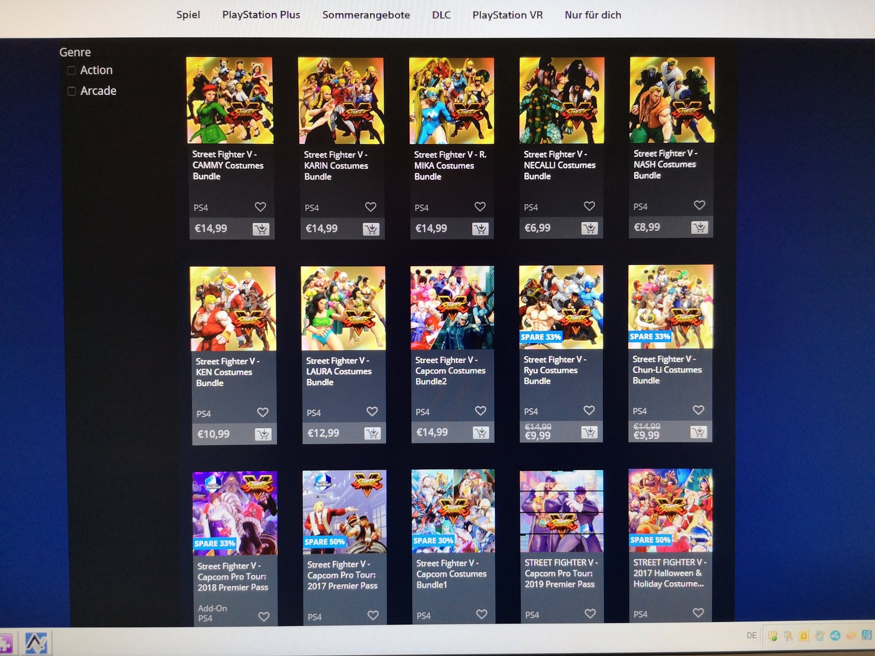This screenshot has width=875, height=656.
Task: Click the €8,99 price of NASH bundle
Action: point(647,227)
